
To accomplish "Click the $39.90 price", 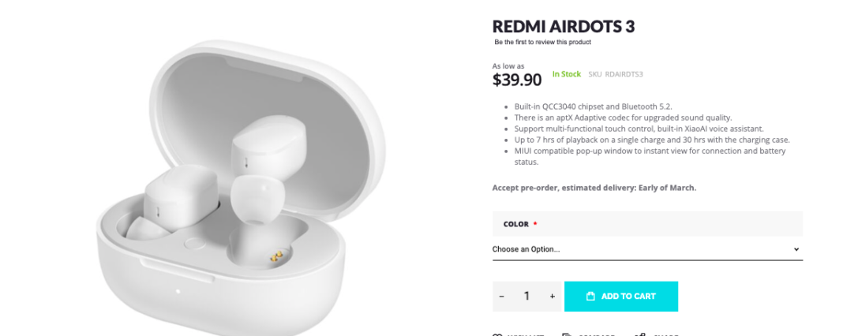I will point(517,80).
